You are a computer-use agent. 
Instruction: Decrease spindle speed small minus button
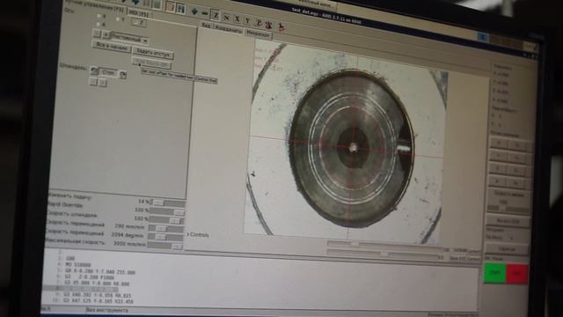tap(93, 82)
